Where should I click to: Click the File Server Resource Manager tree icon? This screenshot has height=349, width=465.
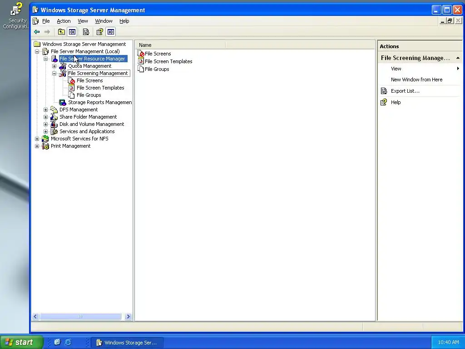coord(54,59)
